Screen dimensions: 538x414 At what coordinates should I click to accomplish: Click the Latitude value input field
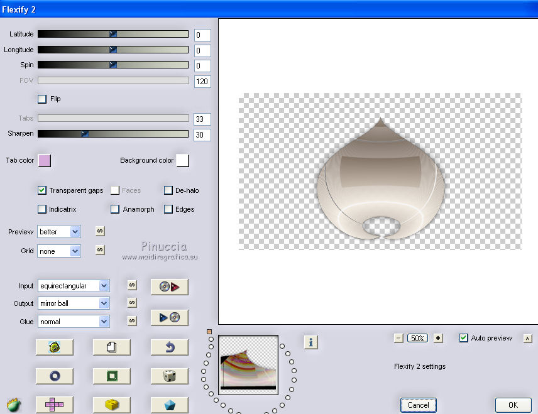[x=202, y=35]
